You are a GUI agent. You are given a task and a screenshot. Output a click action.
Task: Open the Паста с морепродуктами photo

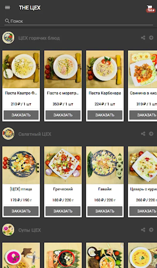click(63, 69)
